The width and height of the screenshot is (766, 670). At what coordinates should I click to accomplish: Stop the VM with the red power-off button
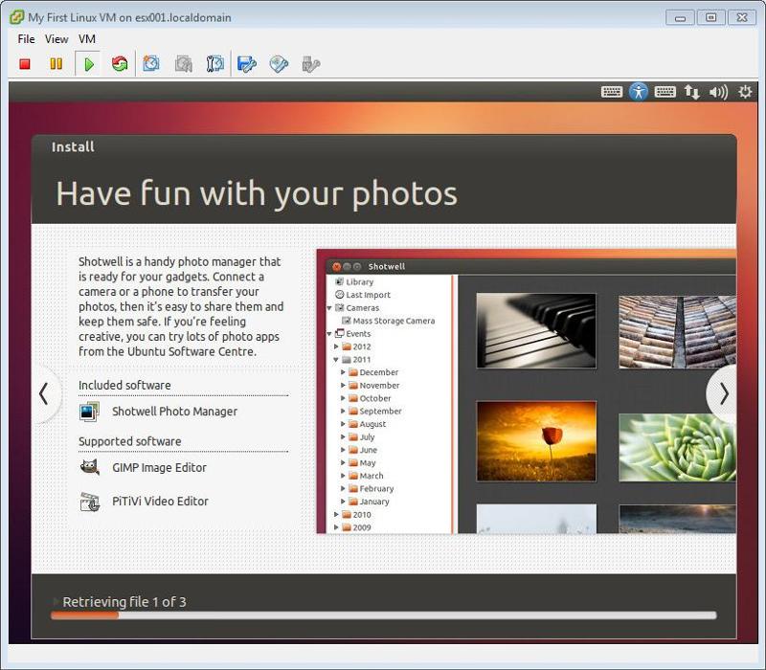click(25, 64)
